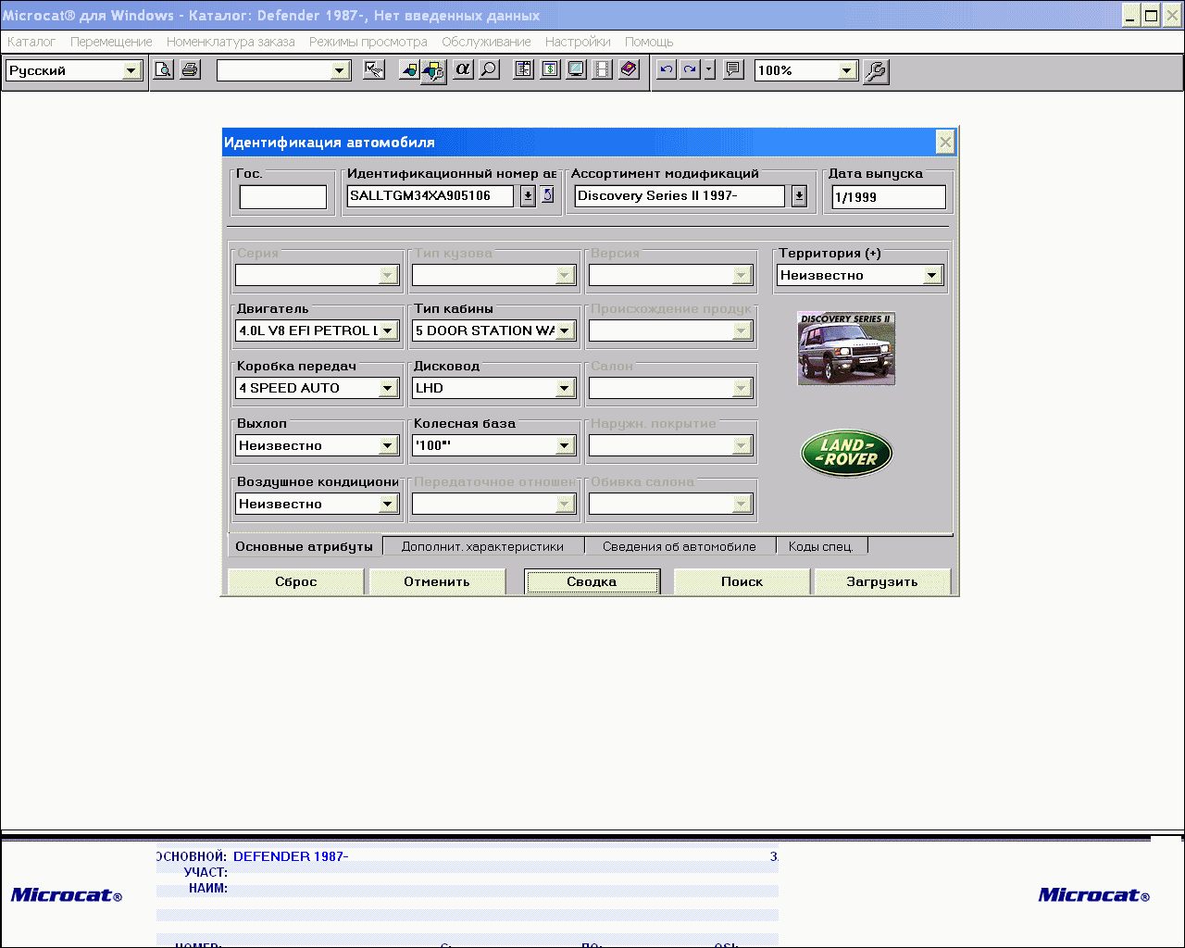This screenshot has width=1185, height=948.
Task: Click the printer icon in toolbar
Action: pos(190,70)
